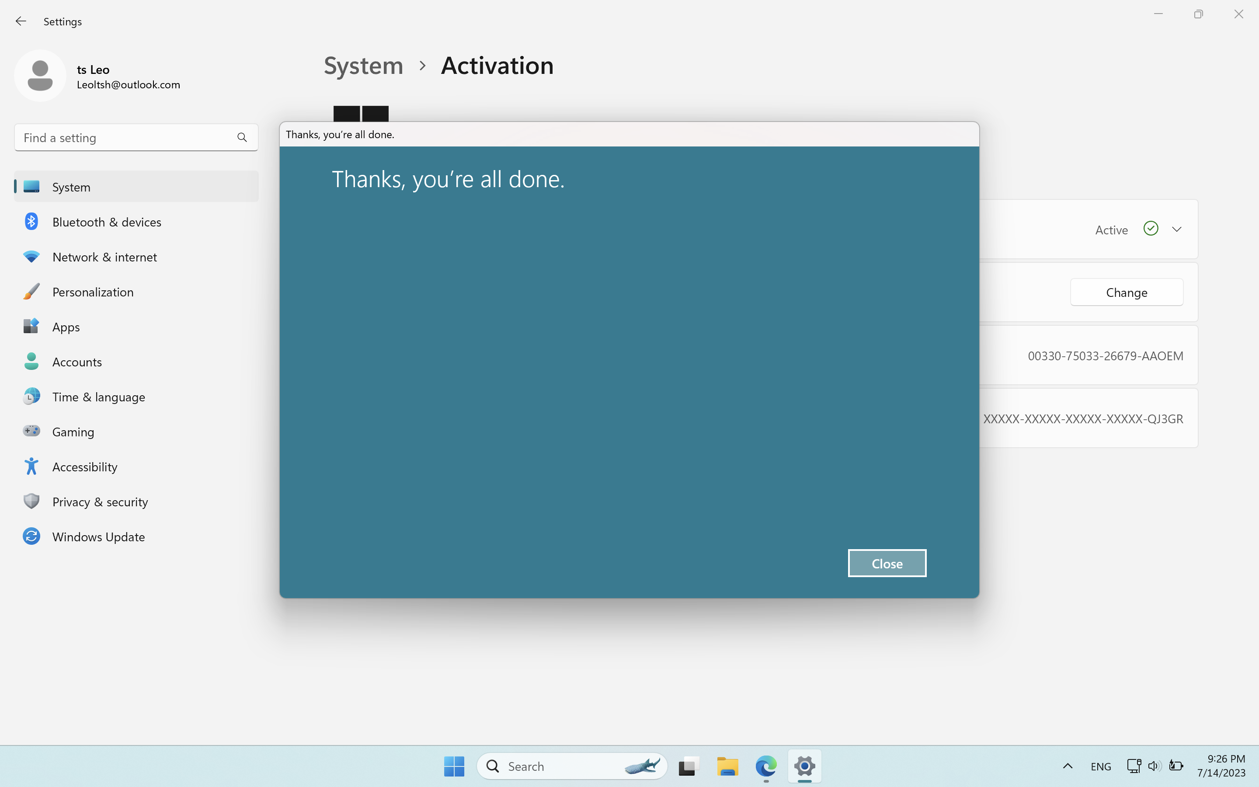Expand the Active activation state chevron
Viewport: 1259px width, 787px height.
click(1176, 230)
